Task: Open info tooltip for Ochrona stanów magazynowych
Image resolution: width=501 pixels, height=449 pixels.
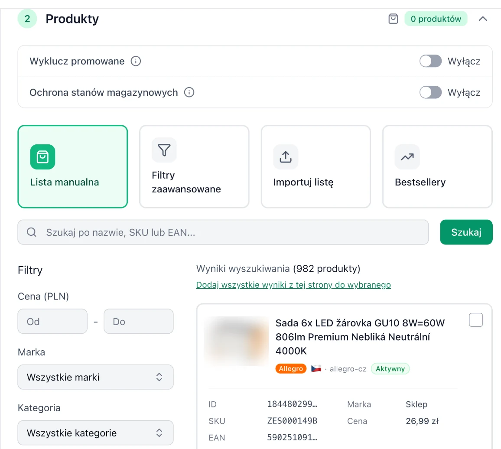Action: coord(189,92)
